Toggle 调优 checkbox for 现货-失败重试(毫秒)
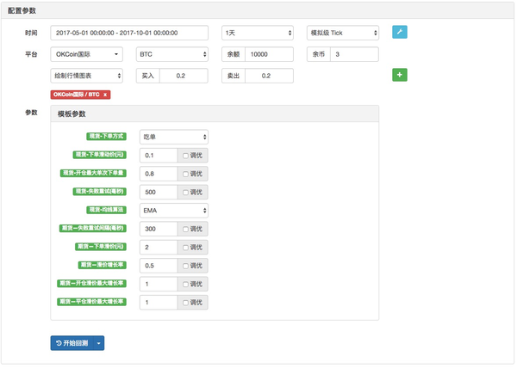 tap(184, 192)
